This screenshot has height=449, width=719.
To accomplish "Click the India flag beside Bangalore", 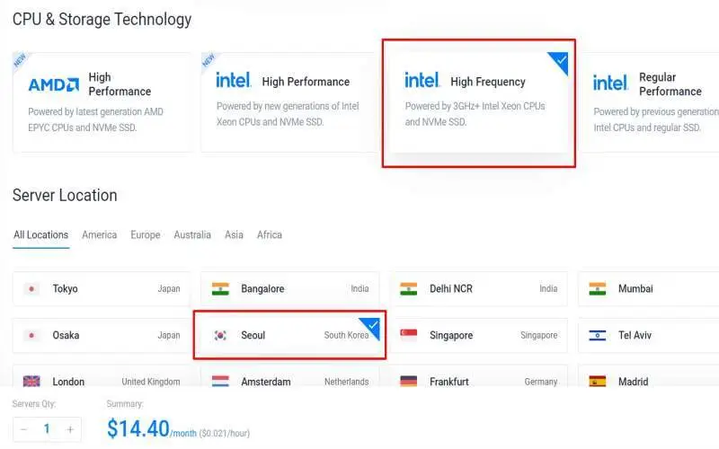I will pyautogui.click(x=220, y=289).
